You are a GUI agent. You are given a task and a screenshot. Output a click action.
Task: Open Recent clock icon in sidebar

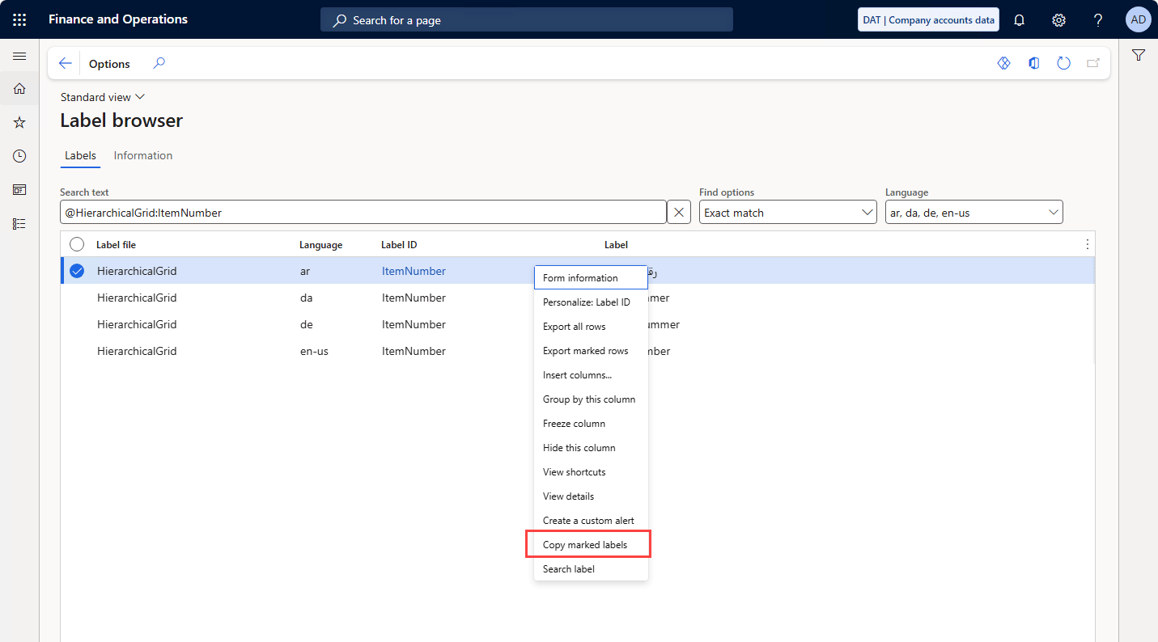point(19,156)
